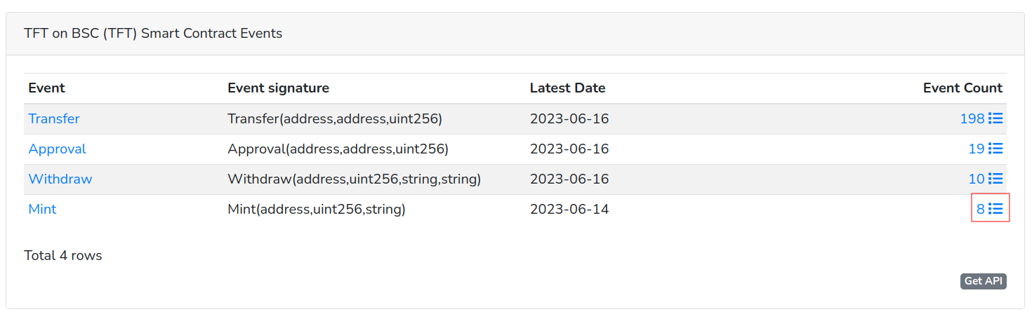This screenshot has width=1032, height=314.
Task: Click the Smart Contract Events panel title
Action: (153, 33)
